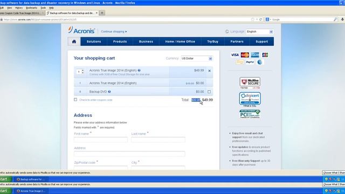Click the First name input field
The width and height of the screenshot is (345, 194).
point(101,140)
